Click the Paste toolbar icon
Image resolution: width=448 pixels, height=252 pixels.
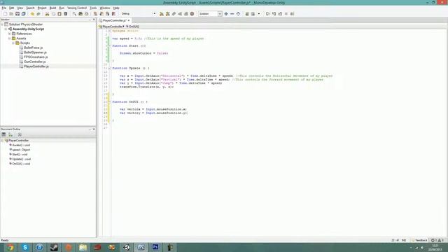tap(59, 14)
